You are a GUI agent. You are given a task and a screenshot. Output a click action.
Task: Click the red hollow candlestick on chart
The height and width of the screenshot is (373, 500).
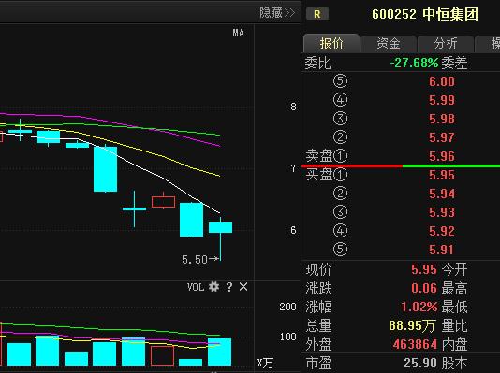coord(163,202)
